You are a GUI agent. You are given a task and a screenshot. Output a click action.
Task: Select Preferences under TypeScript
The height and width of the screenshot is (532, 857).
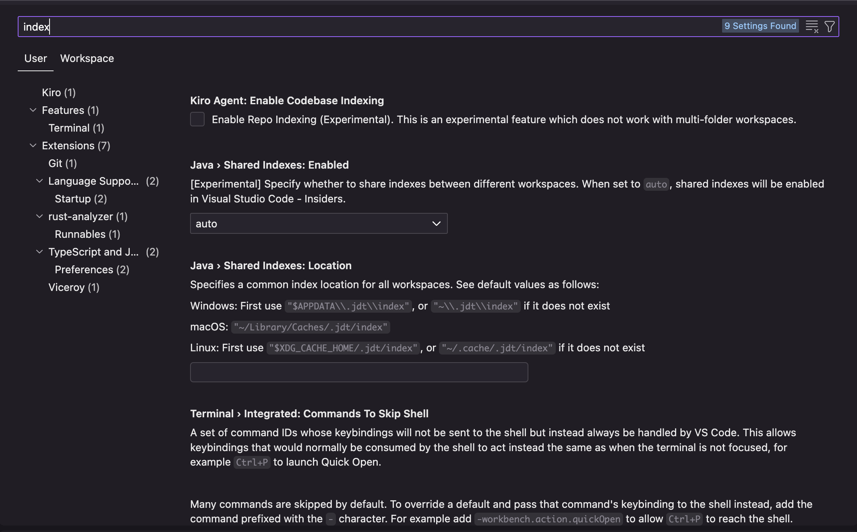91,269
